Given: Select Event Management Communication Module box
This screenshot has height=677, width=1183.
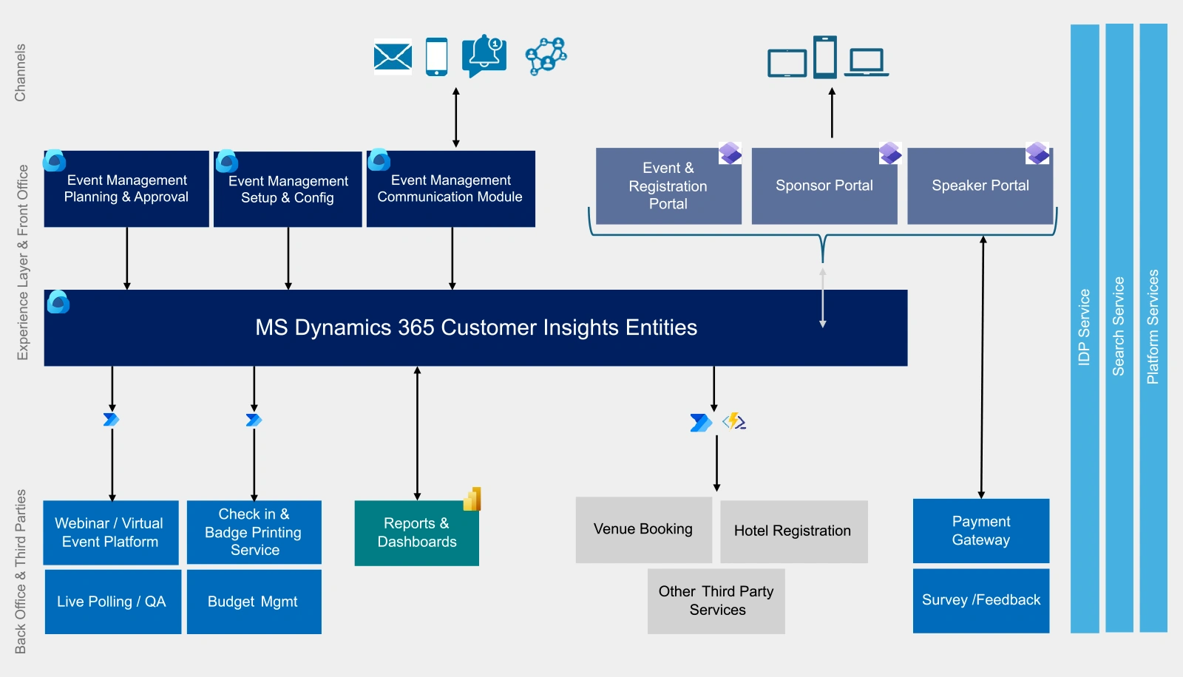Looking at the screenshot, I should (451, 189).
